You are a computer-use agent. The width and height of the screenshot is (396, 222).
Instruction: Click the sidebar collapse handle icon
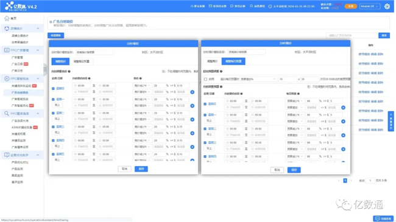tap(45, 69)
